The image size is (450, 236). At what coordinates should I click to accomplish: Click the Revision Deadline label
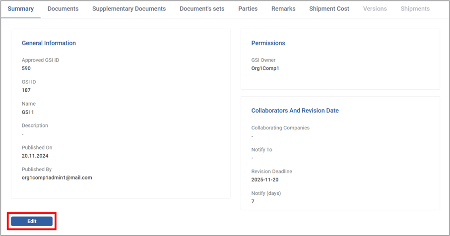point(272,171)
